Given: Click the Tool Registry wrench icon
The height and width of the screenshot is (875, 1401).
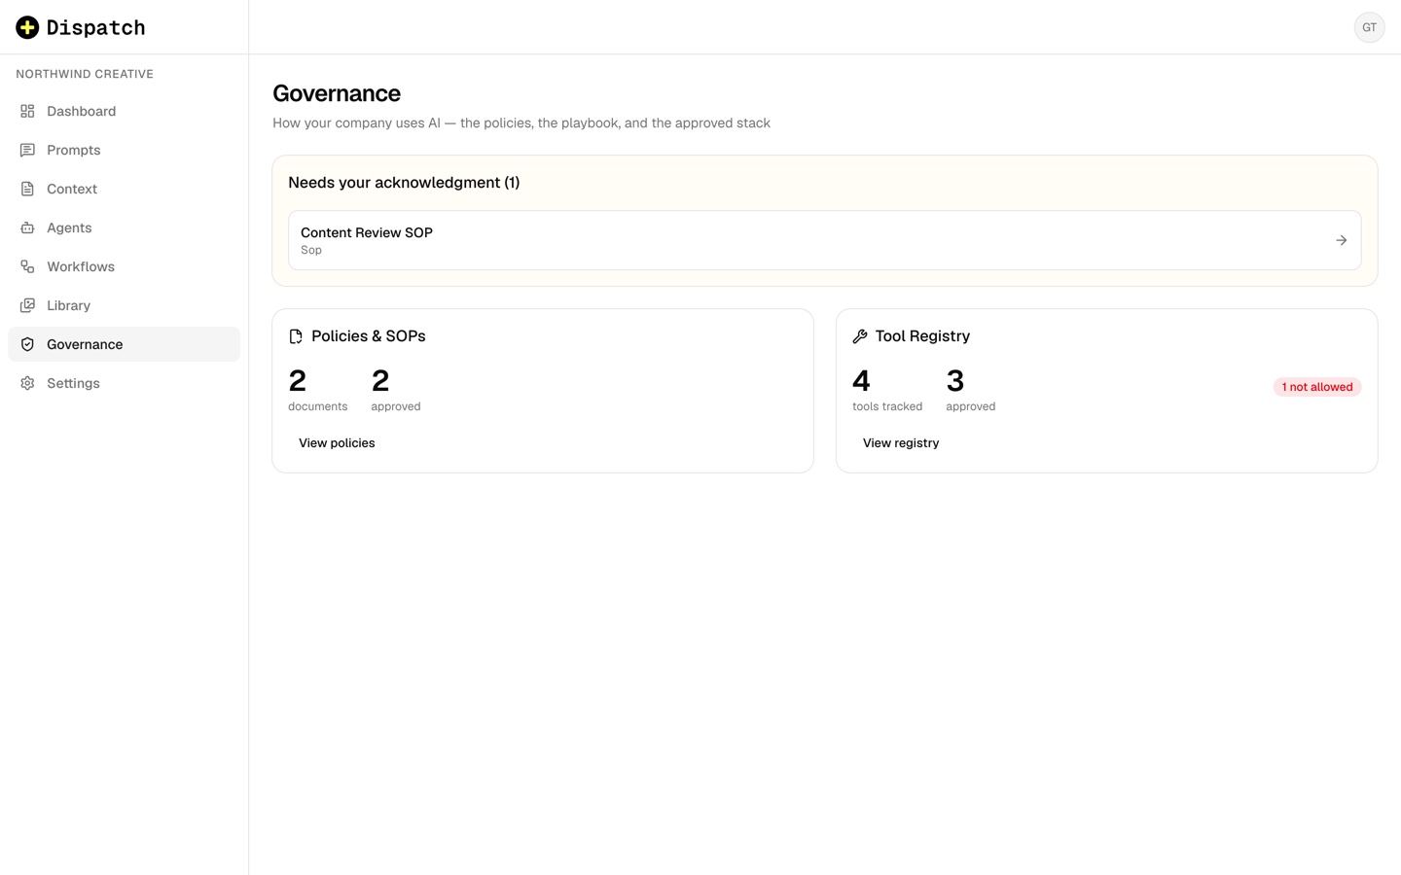Looking at the screenshot, I should [860, 336].
